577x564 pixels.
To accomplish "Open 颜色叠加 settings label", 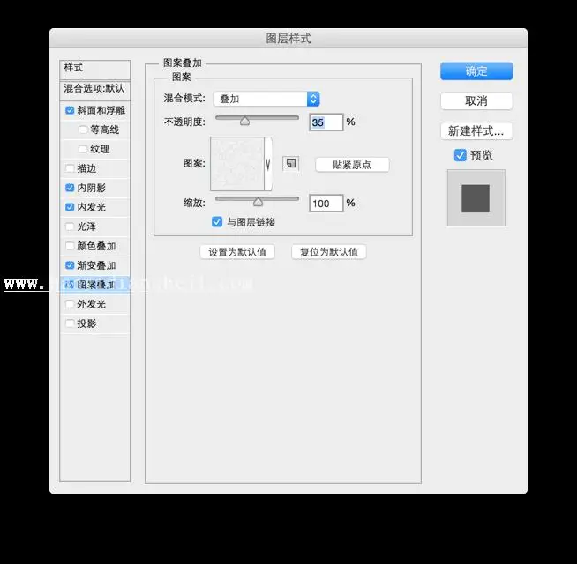I will click(96, 246).
